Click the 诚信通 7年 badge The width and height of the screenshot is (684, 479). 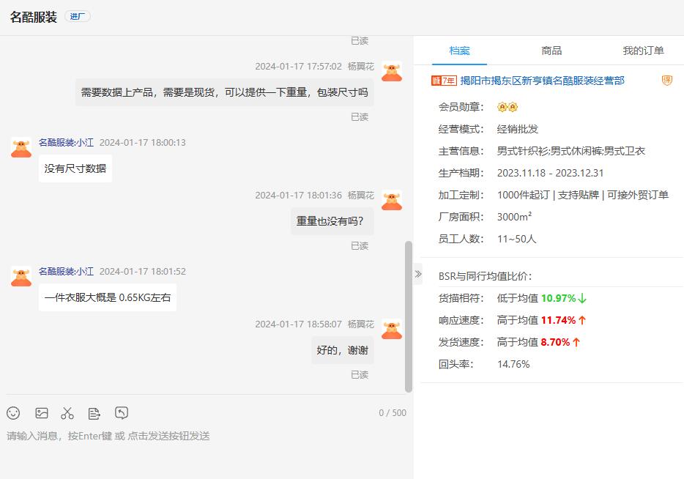click(x=444, y=81)
